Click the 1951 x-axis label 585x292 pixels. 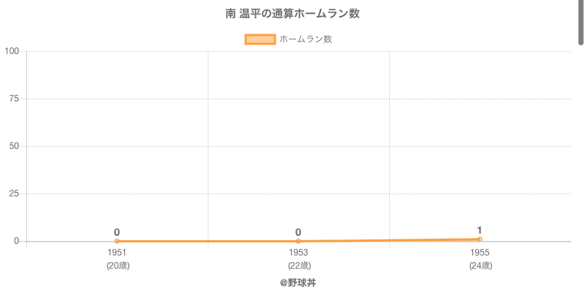117,253
